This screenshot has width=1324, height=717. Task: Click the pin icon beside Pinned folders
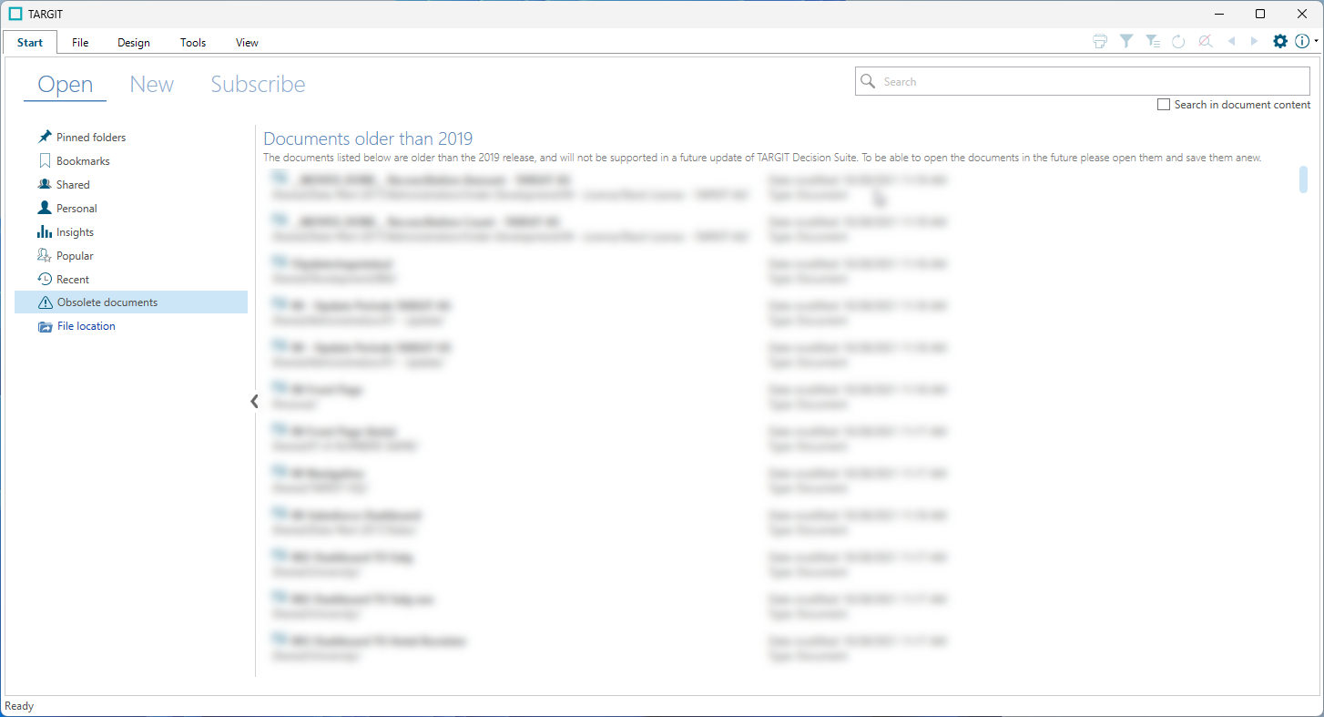coord(45,137)
